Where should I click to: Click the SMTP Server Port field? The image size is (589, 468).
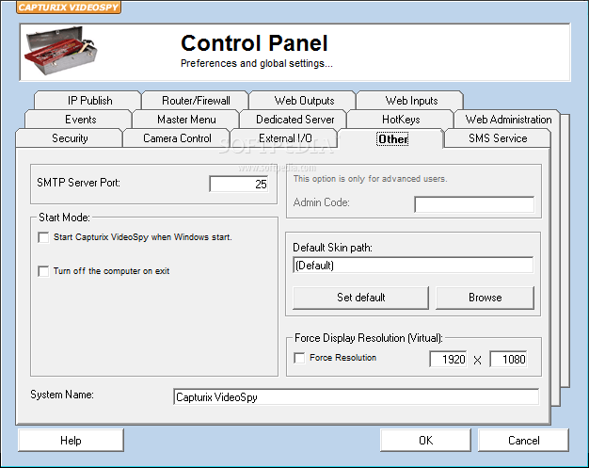(239, 184)
